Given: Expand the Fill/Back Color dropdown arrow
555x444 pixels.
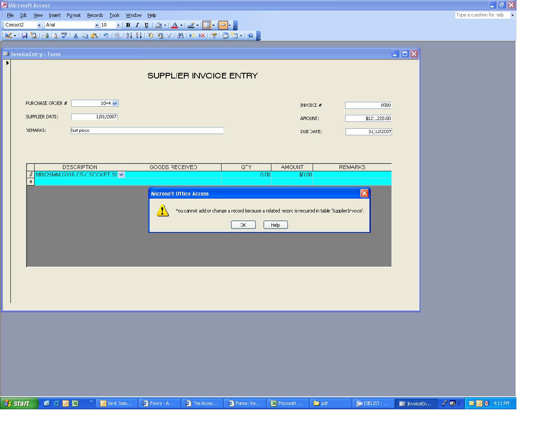Looking at the screenshot, I should [x=165, y=25].
